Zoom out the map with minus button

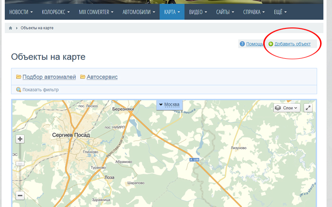coord(20,195)
